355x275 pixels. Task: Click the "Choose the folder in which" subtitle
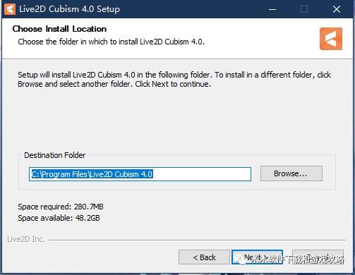coord(111,42)
